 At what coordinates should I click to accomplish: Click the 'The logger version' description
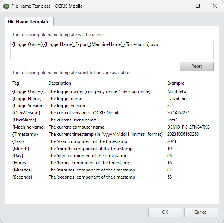pos(67,106)
